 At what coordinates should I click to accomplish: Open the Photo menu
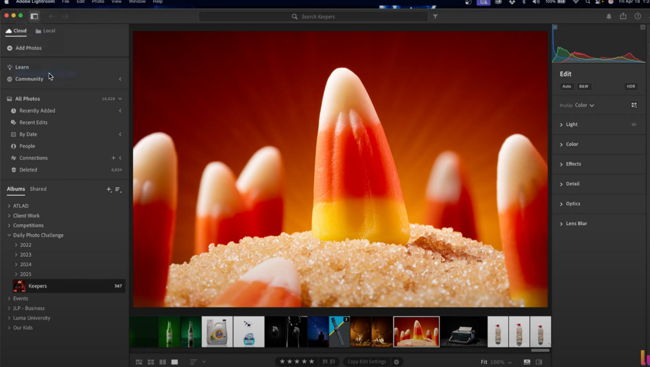[98, 2]
